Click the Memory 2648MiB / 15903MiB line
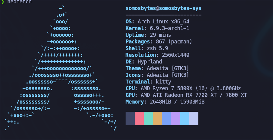The width and height of the screenshot is (273, 140). tap(165, 102)
